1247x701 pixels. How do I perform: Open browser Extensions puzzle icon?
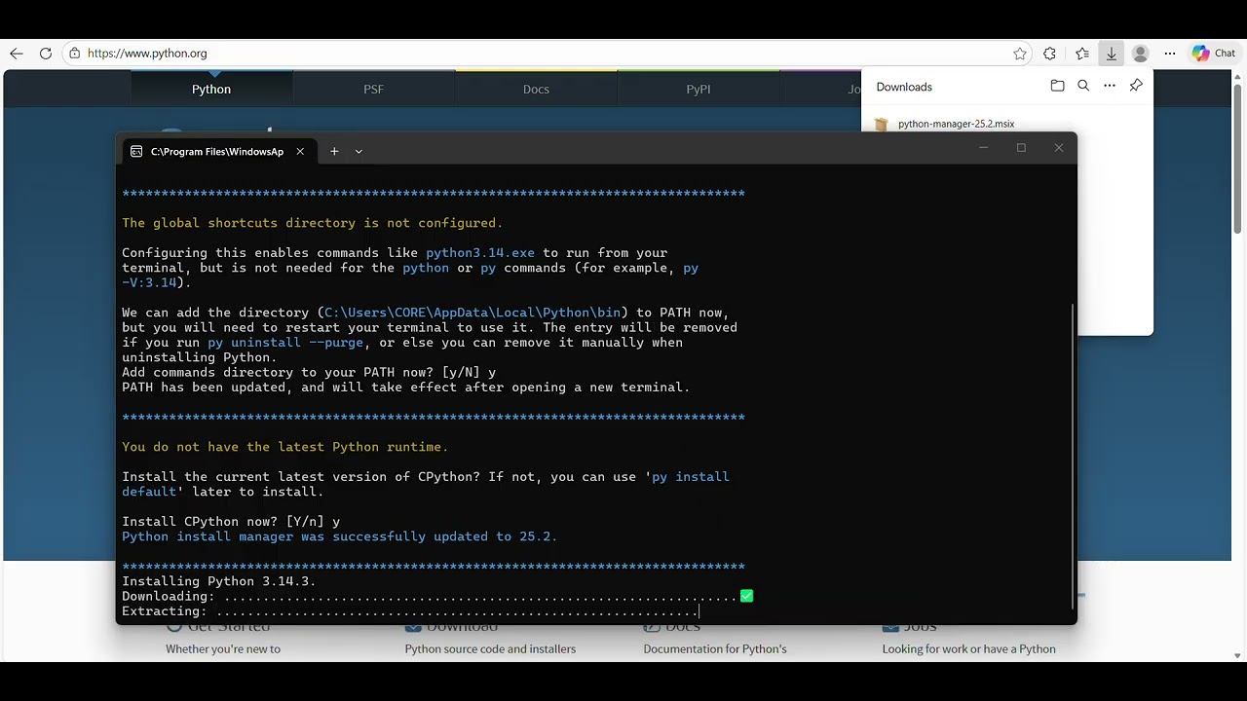tap(1049, 54)
